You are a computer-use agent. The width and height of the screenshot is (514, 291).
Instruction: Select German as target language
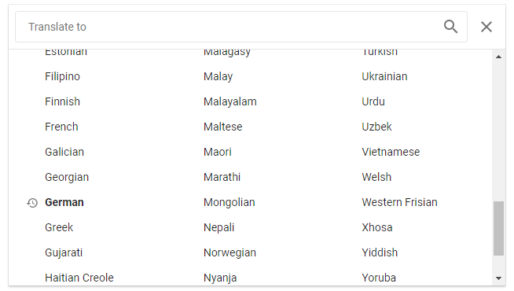click(64, 202)
